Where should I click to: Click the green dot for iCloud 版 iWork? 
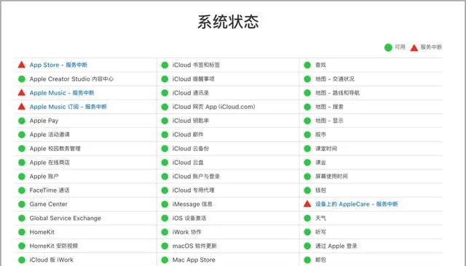pos(22,259)
